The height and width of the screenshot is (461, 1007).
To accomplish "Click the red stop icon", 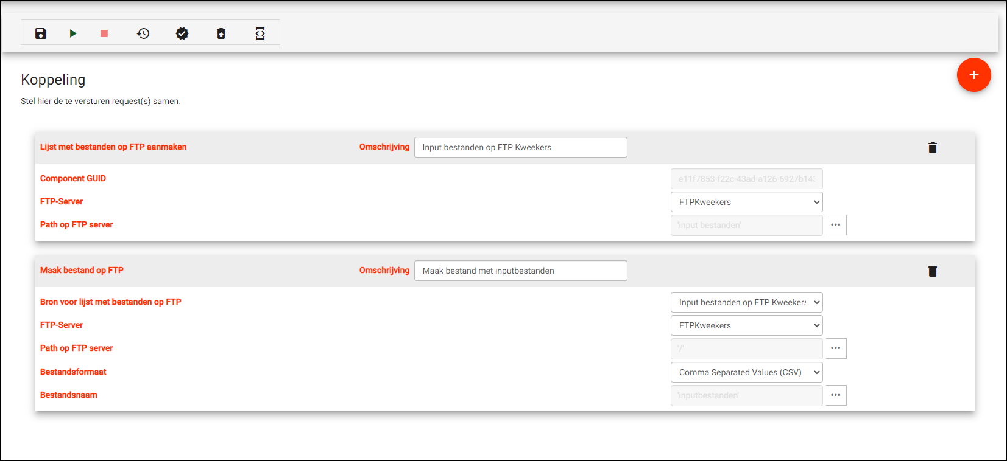I will click(x=104, y=33).
